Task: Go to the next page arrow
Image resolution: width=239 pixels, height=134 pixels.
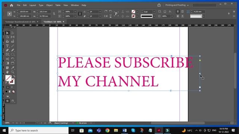Action: 41,123
